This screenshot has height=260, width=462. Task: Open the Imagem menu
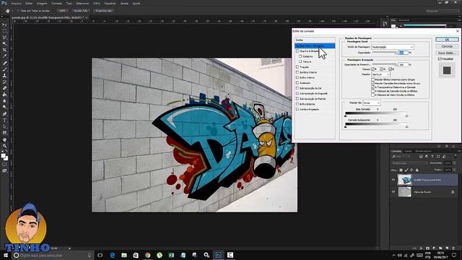(42, 3)
